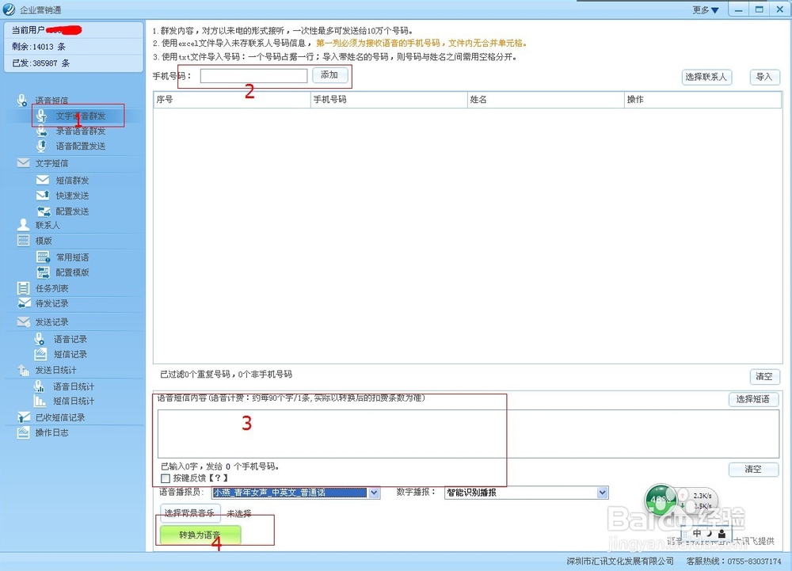
Task: Enable the 按键反馈 key feedback option
Action: pos(166,478)
